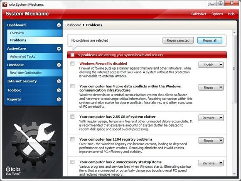This screenshot has width=241, height=181.
Task: Open the dropdown arrow beside Enable
Action: click(221, 65)
